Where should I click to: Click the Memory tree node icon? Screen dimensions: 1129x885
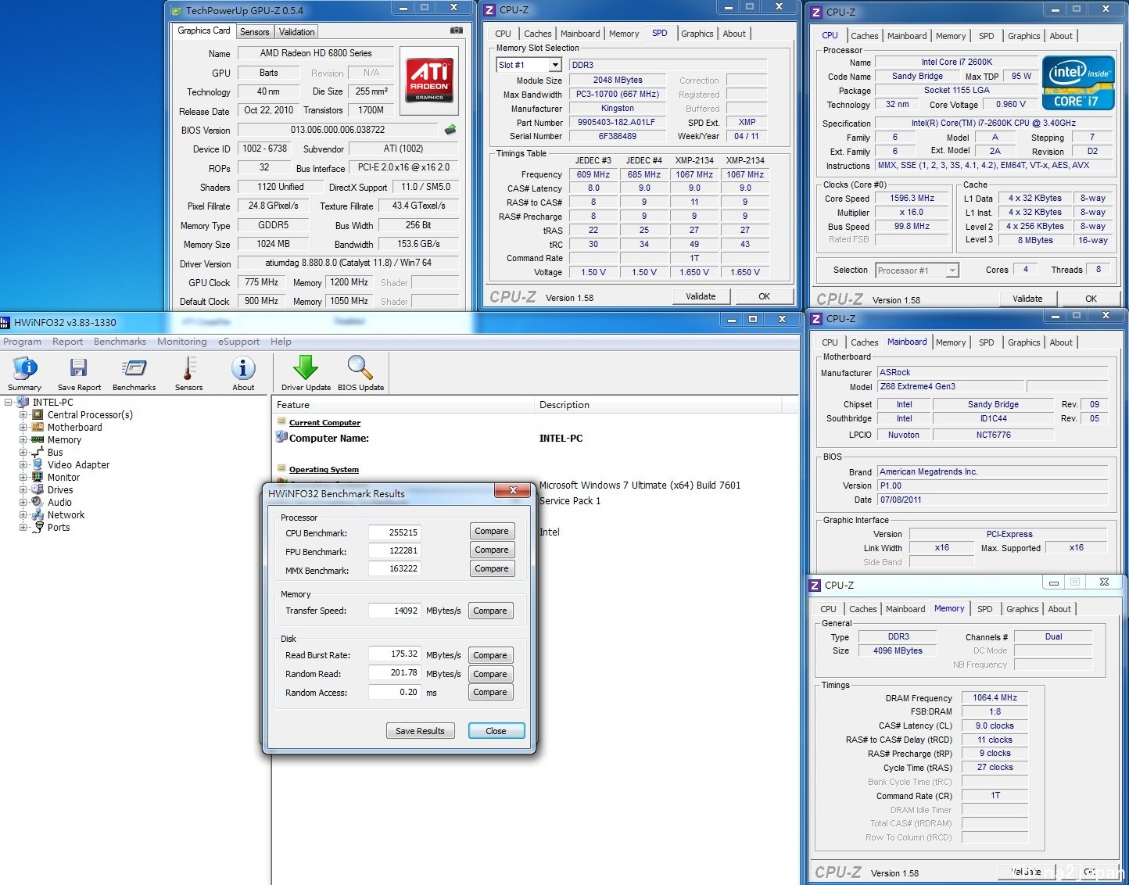38,439
